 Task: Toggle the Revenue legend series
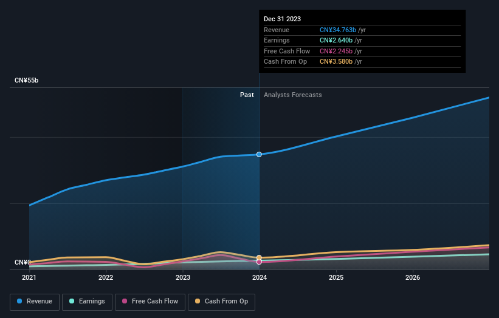tap(35, 302)
